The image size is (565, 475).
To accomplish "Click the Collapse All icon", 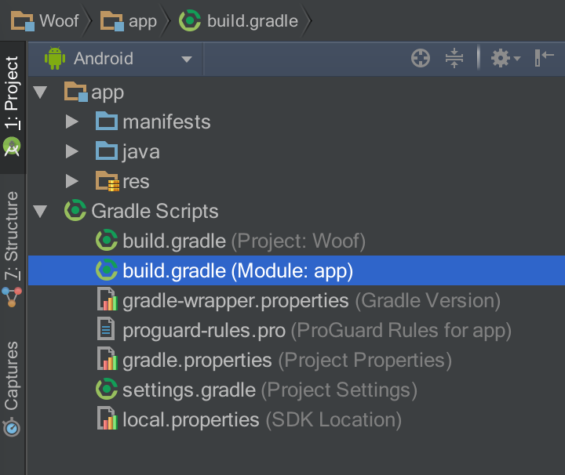I will point(454,58).
